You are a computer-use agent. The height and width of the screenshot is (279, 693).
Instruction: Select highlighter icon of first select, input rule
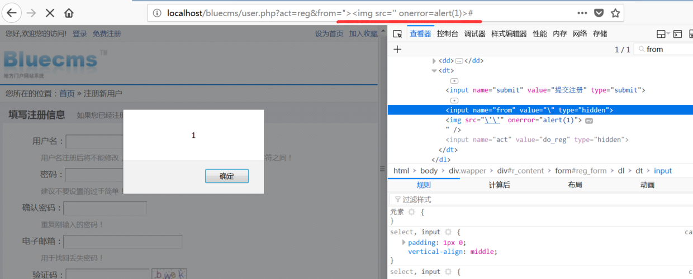point(448,232)
